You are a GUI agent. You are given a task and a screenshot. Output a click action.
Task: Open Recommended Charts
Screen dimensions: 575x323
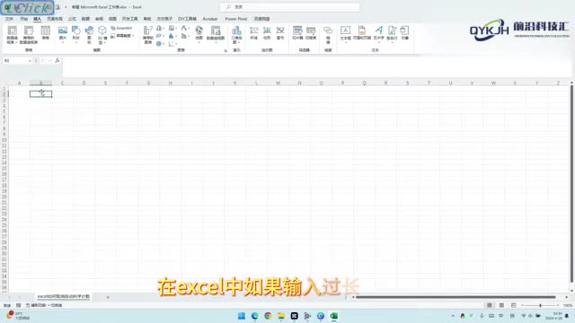148,35
